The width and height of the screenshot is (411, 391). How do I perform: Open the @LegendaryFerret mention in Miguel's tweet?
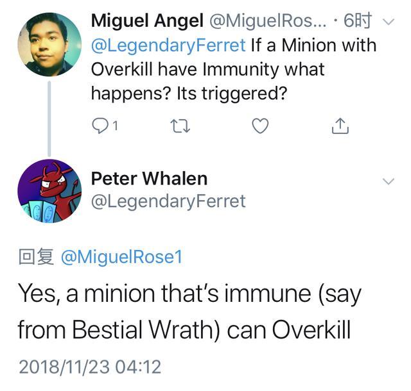tap(168, 46)
